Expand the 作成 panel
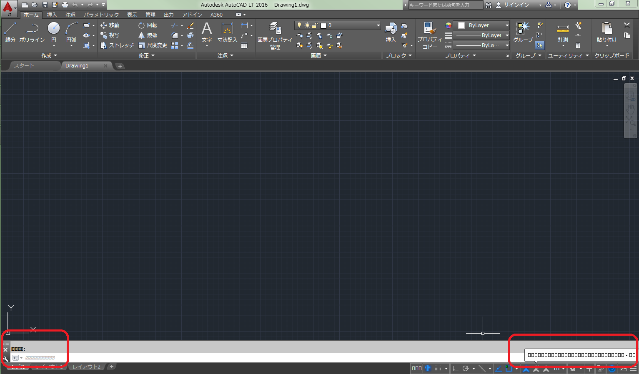 (x=49, y=55)
